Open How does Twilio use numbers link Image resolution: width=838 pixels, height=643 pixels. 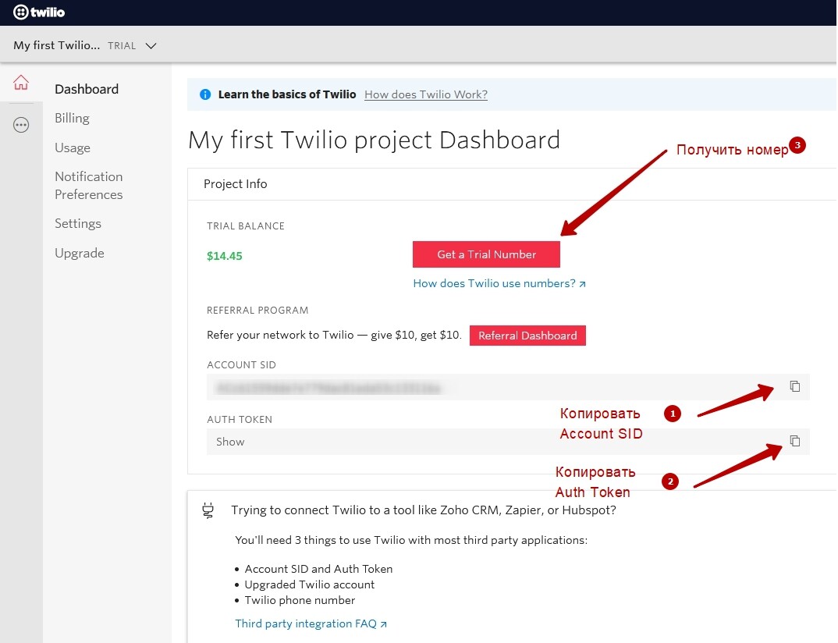pos(499,283)
